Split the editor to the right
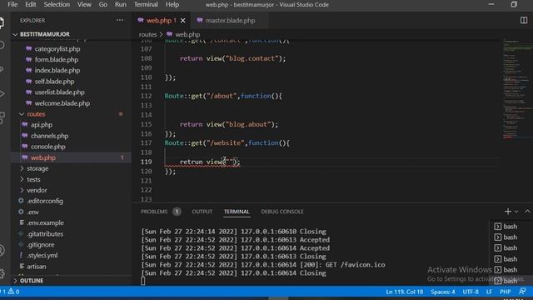Screen dimensions: 533x300 (x=524, y=20)
